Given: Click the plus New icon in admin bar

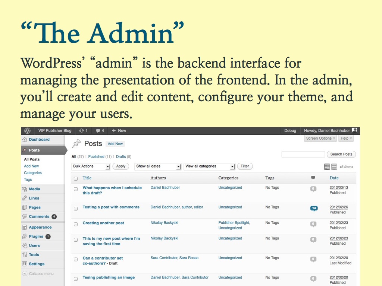Looking at the screenshot, I should pos(114,131).
